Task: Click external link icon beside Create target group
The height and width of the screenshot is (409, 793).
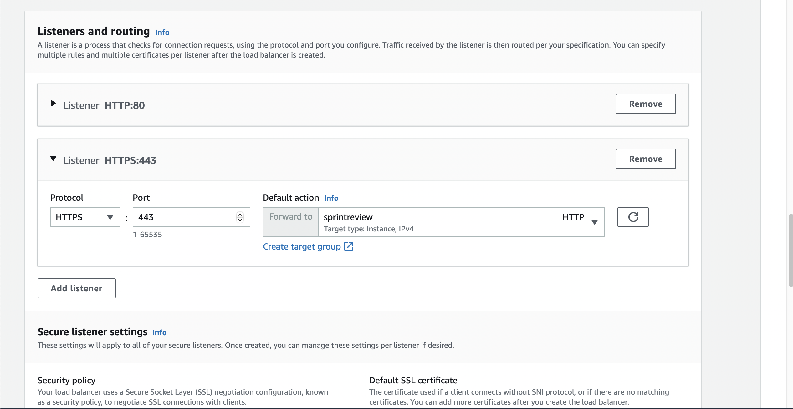Action: point(349,246)
